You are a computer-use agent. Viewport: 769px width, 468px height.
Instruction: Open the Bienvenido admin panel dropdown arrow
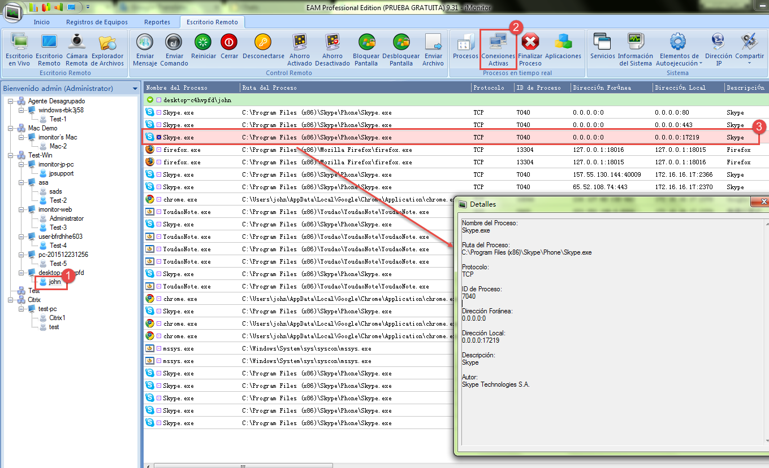135,89
